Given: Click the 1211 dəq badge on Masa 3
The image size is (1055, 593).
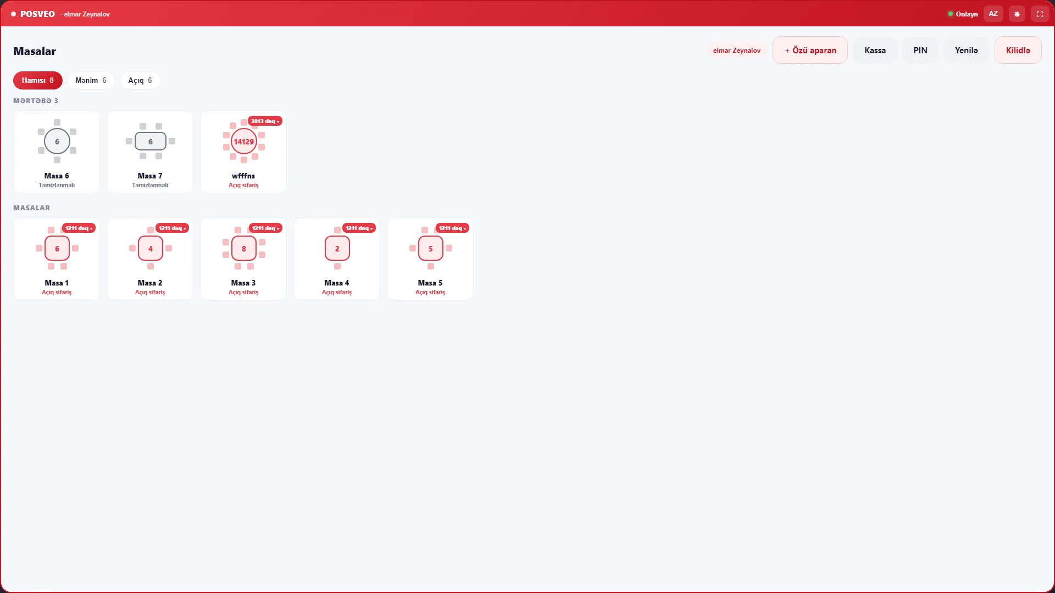Looking at the screenshot, I should tap(265, 228).
